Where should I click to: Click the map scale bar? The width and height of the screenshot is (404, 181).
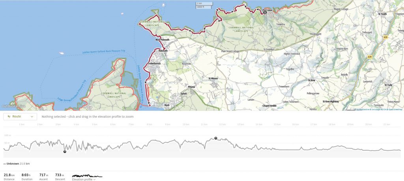pyautogui.click(x=205, y=6)
